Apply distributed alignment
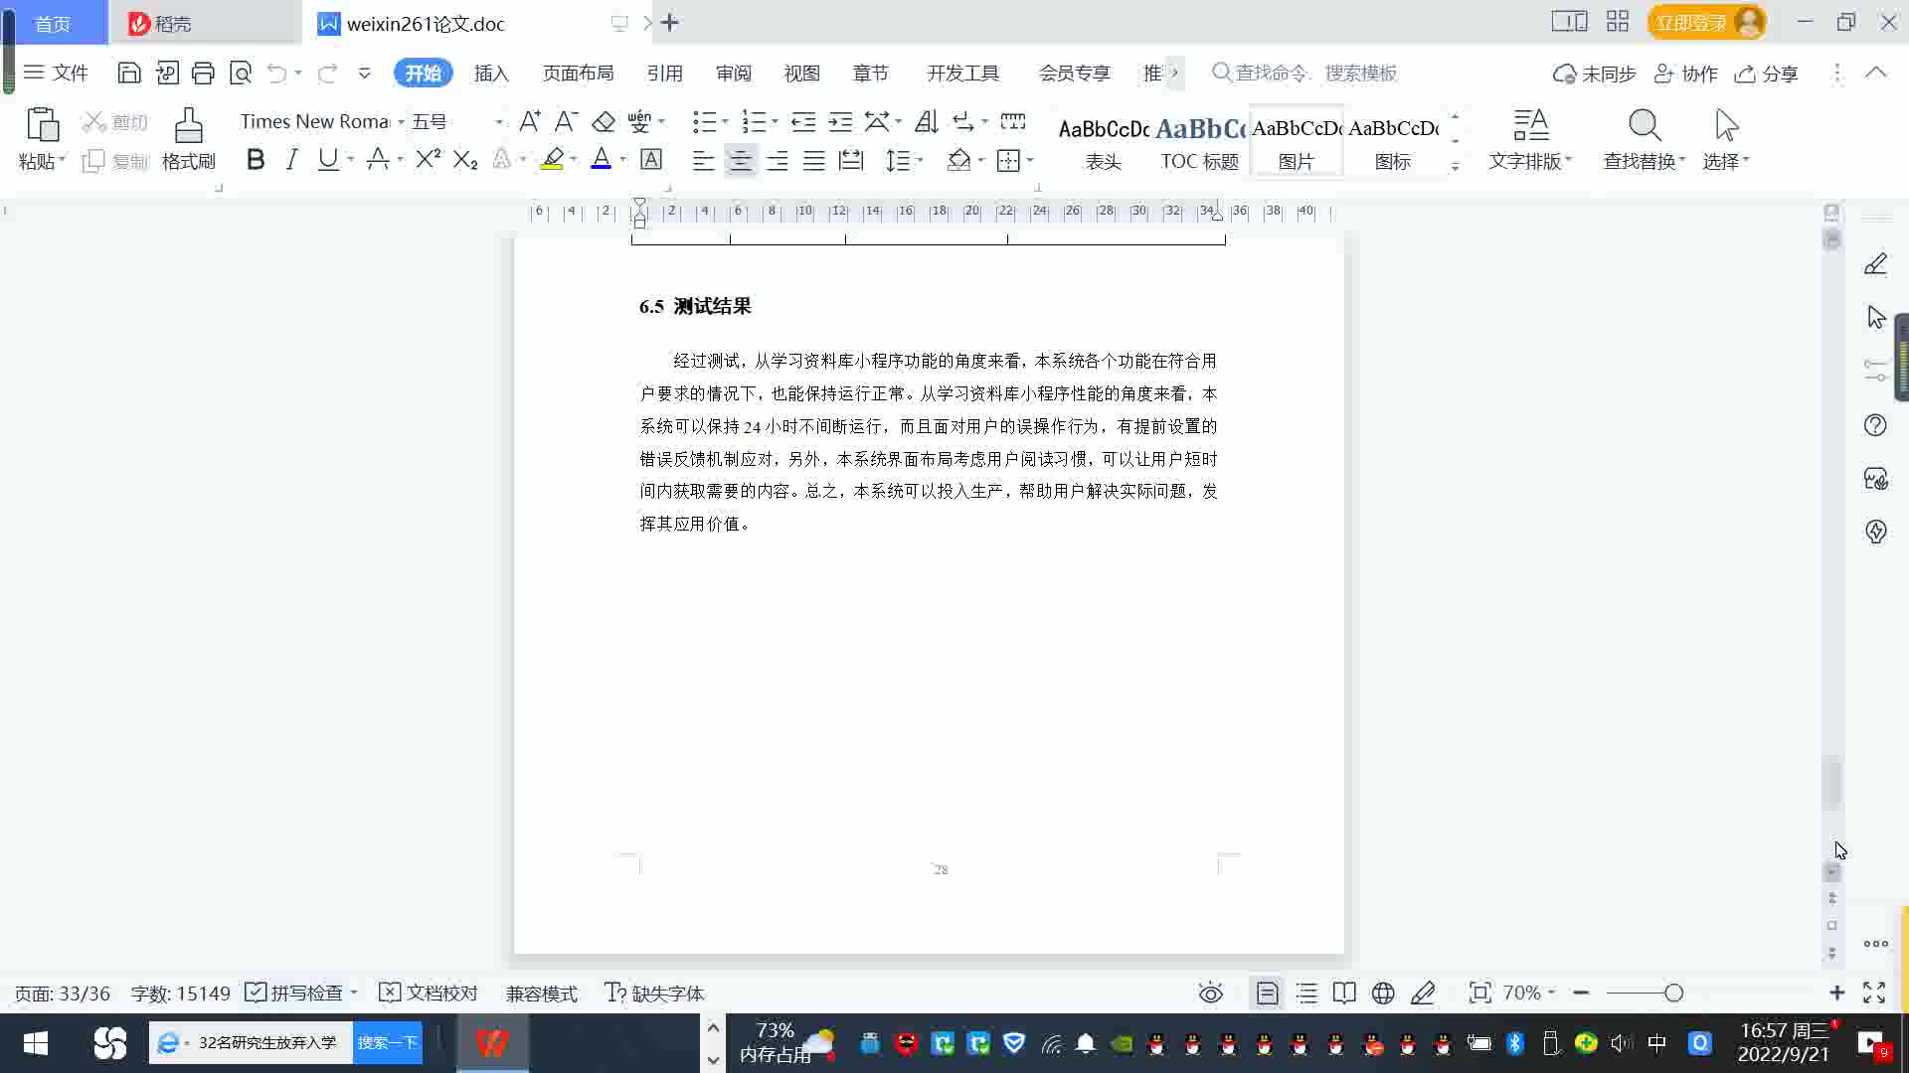The width and height of the screenshot is (1909, 1073). [x=851, y=160]
